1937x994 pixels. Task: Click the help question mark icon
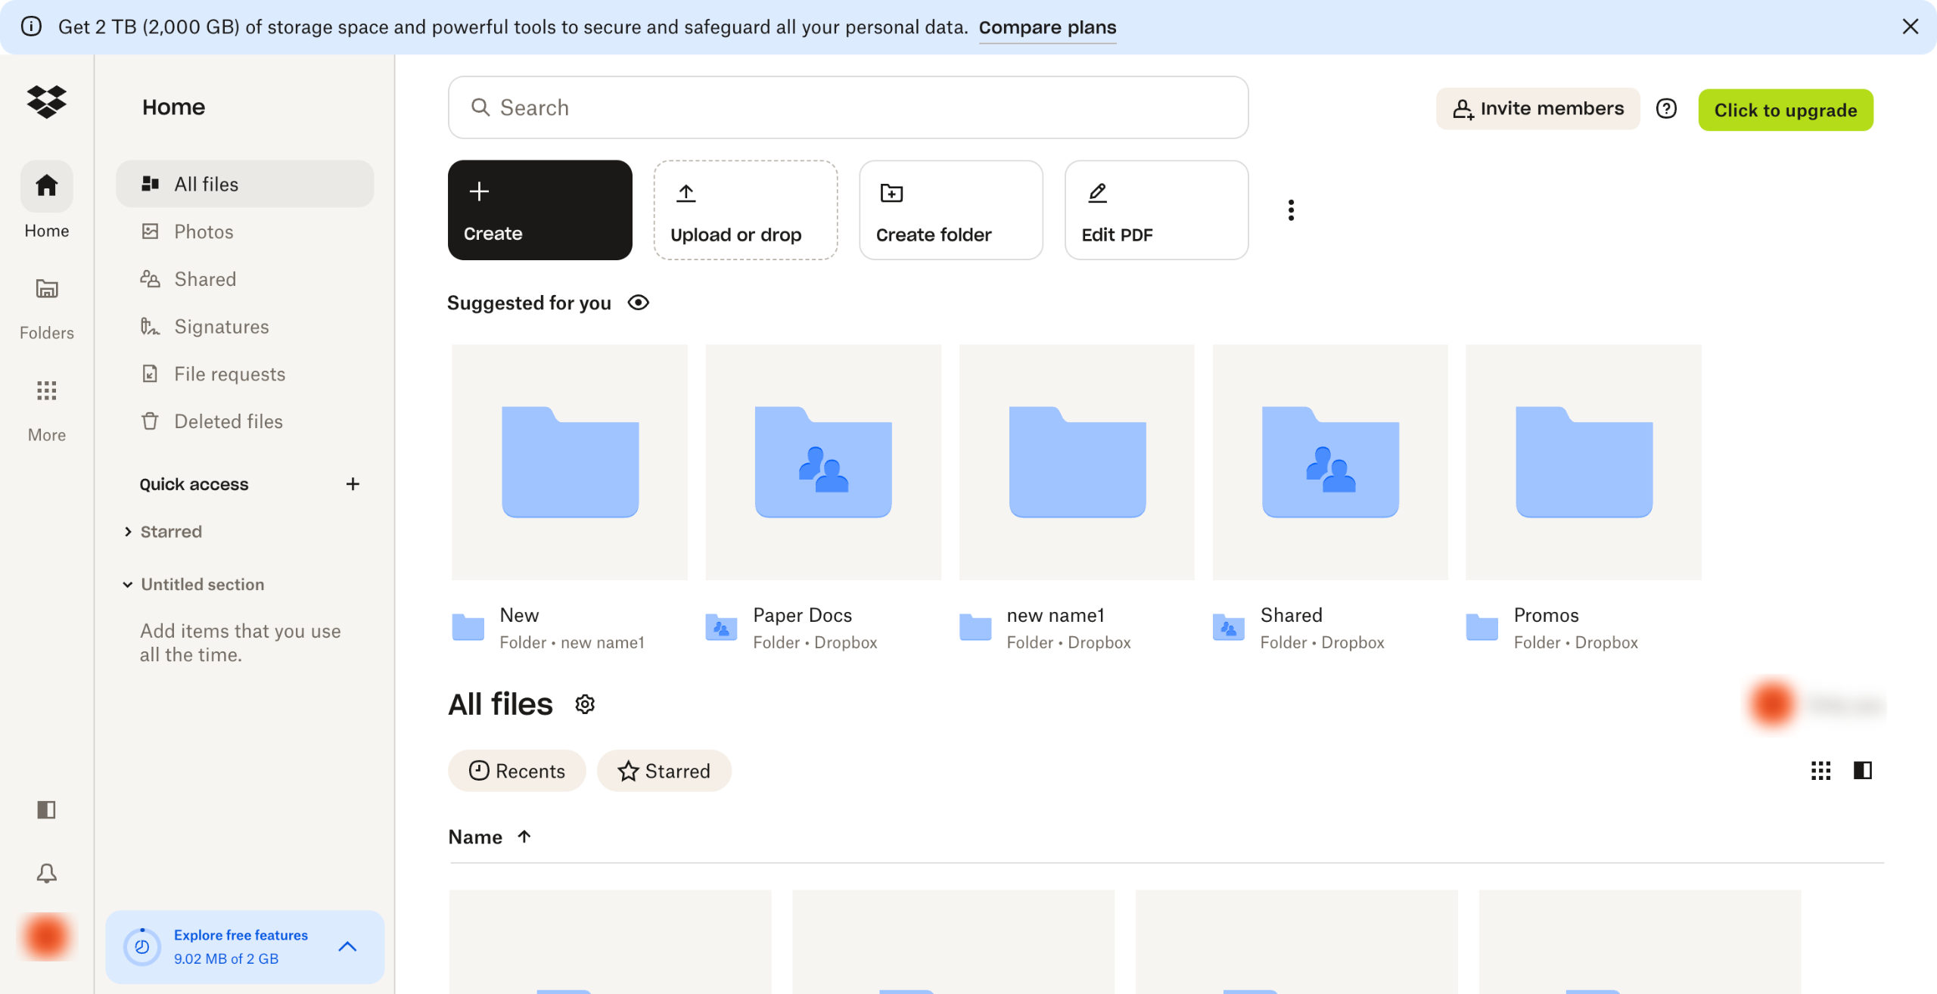(x=1665, y=109)
